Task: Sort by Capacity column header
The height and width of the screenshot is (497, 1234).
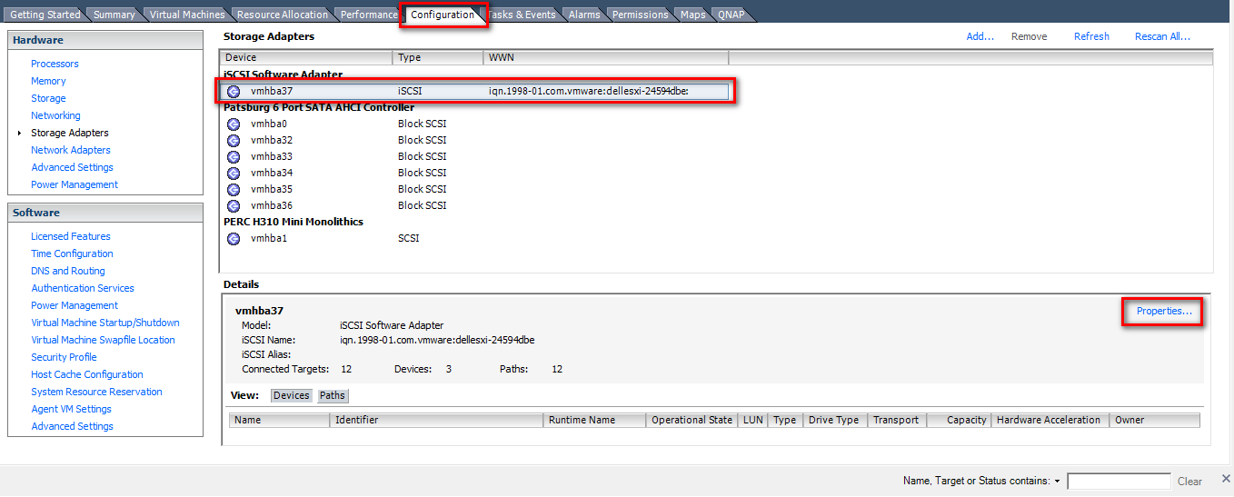Action: (965, 420)
